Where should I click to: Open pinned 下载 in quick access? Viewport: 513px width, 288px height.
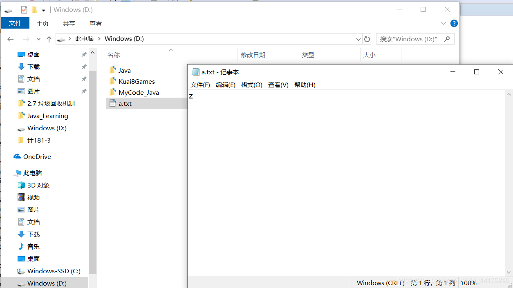(x=34, y=67)
